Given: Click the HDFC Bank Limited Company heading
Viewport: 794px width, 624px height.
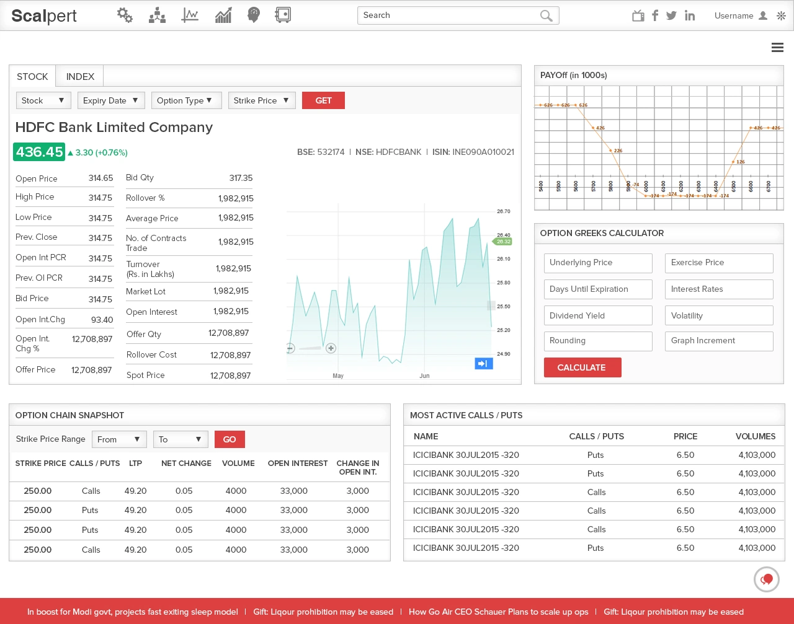Looking at the screenshot, I should coord(114,127).
